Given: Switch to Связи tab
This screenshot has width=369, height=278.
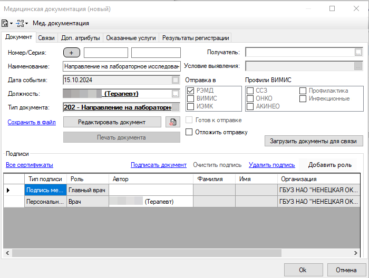Looking at the screenshot, I should [x=46, y=38].
